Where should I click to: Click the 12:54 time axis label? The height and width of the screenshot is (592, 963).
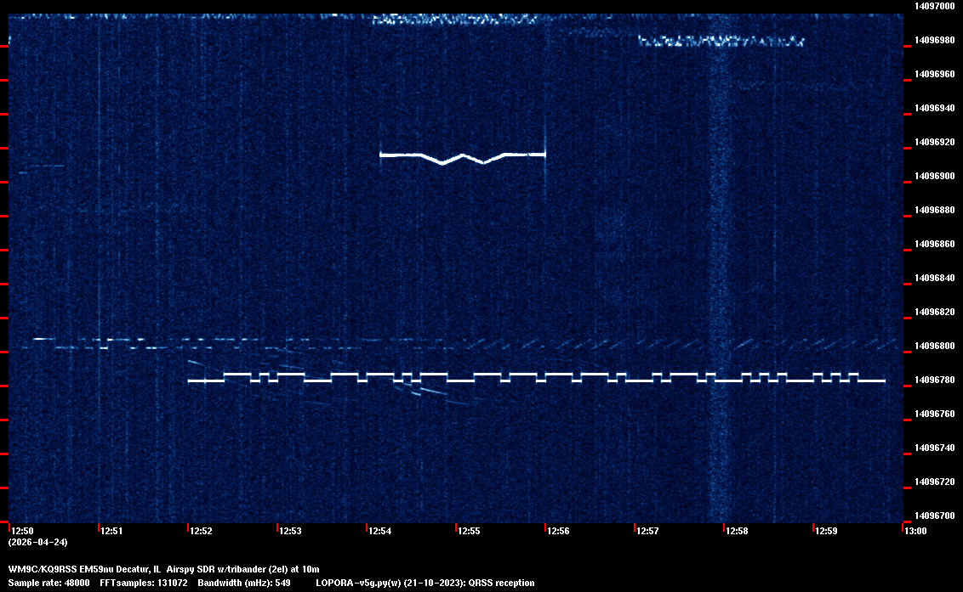click(379, 531)
